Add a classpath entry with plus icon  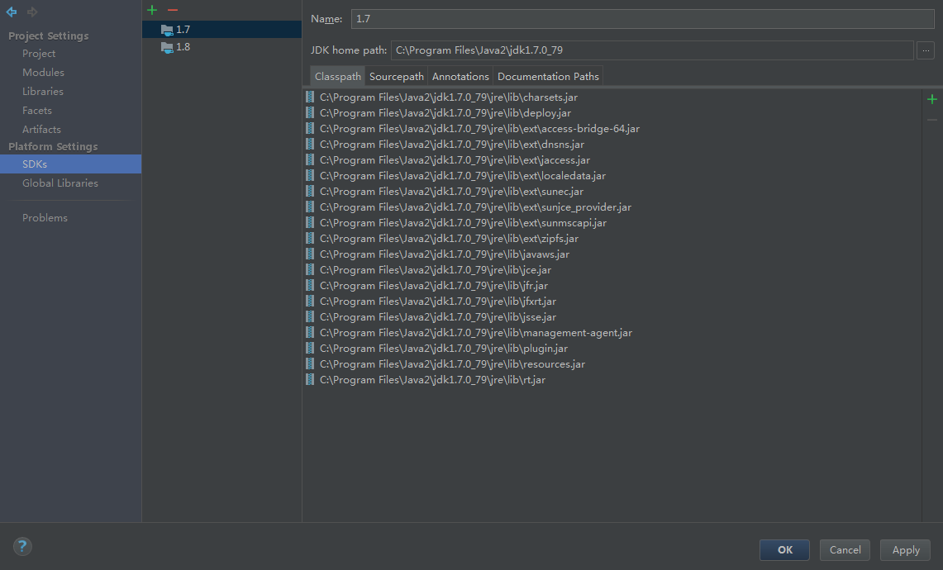tap(932, 99)
